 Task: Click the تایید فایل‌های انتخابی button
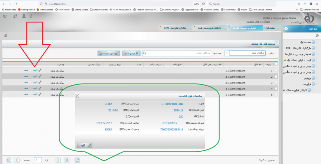point(109,53)
